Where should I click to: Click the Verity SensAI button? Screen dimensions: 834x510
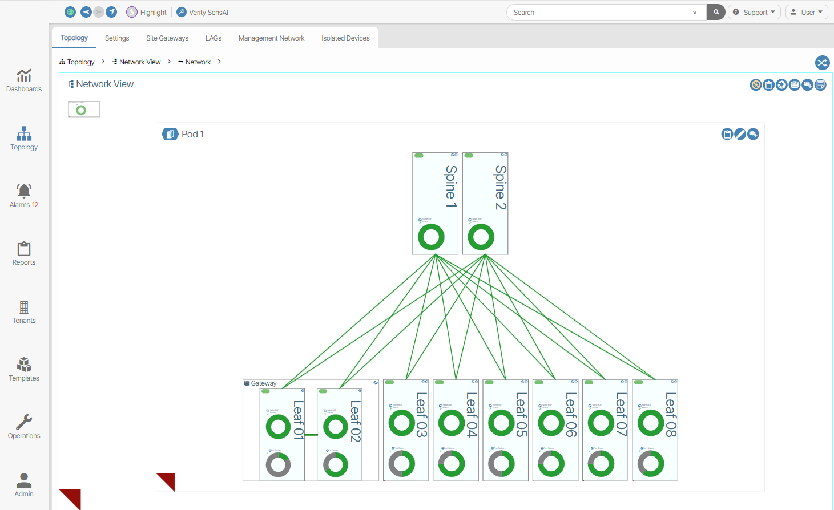click(203, 12)
